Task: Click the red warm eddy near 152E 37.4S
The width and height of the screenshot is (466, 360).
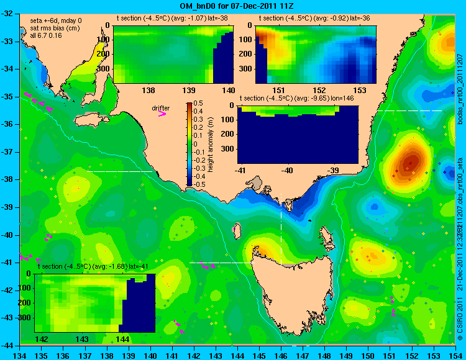Action: click(x=411, y=163)
